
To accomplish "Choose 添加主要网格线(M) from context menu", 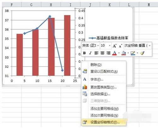I will [x=104, y=108].
